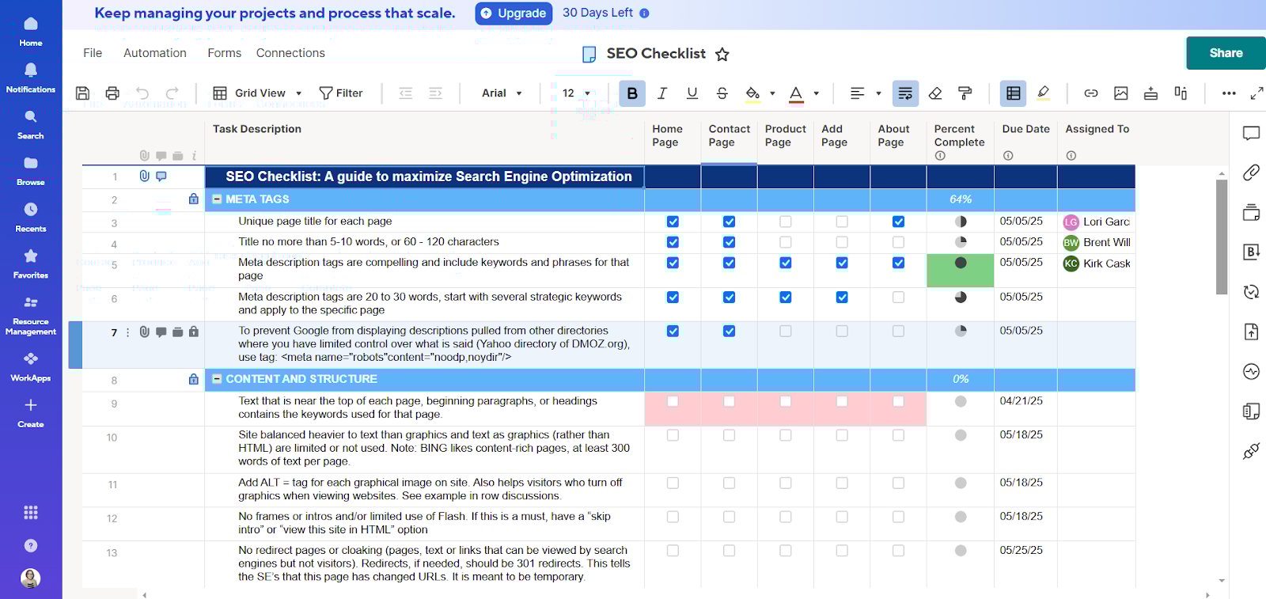Check About Page box in row 7
This screenshot has width=1266, height=599.
point(898,332)
